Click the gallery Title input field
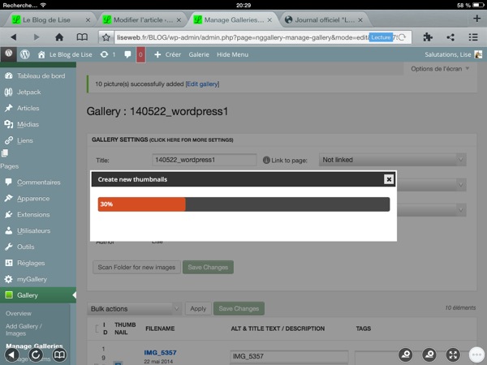 click(x=193, y=160)
